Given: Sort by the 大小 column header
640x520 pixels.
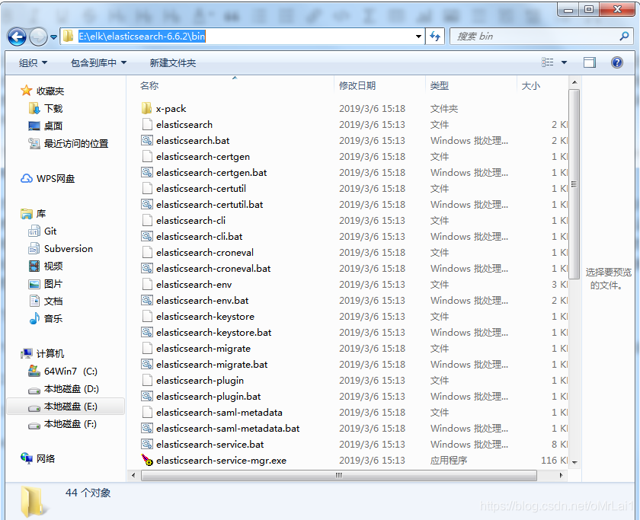Looking at the screenshot, I should point(530,85).
